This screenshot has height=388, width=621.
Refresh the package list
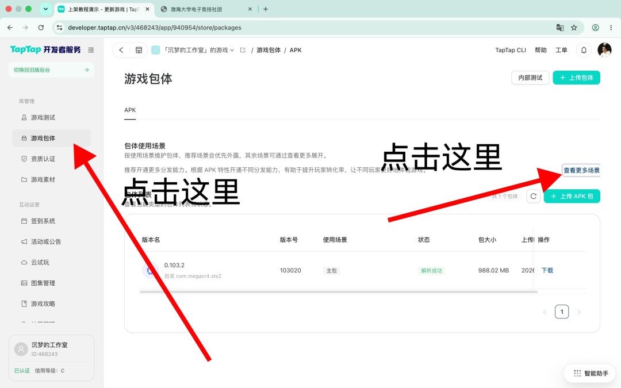534,196
